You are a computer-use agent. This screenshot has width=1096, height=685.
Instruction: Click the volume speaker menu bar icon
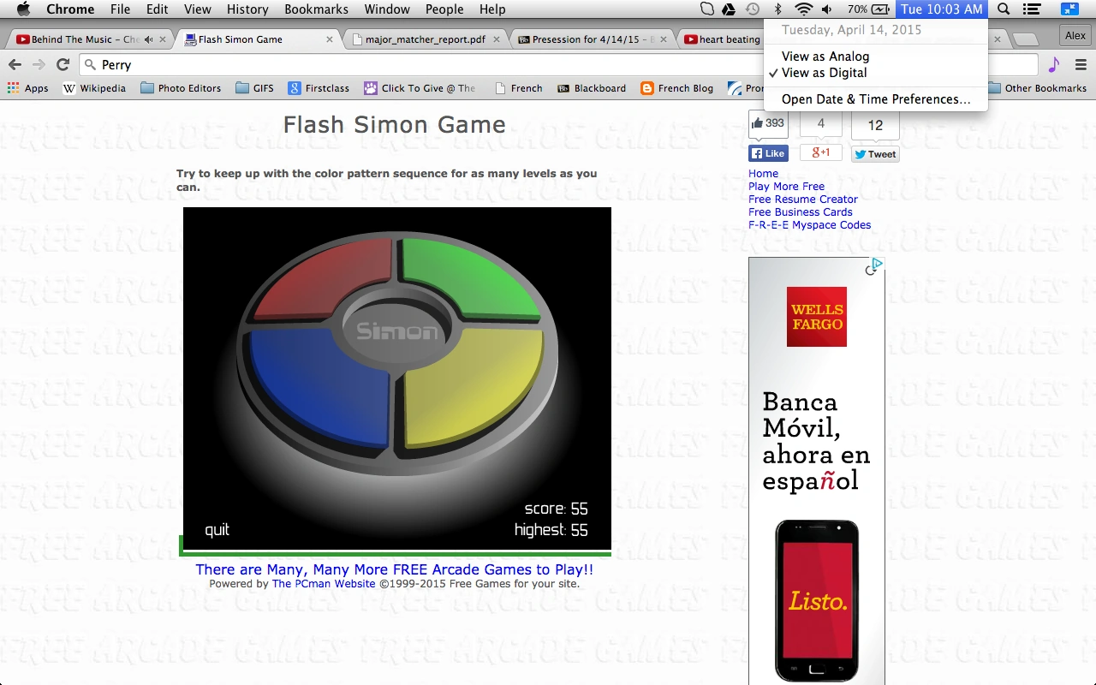pos(826,9)
